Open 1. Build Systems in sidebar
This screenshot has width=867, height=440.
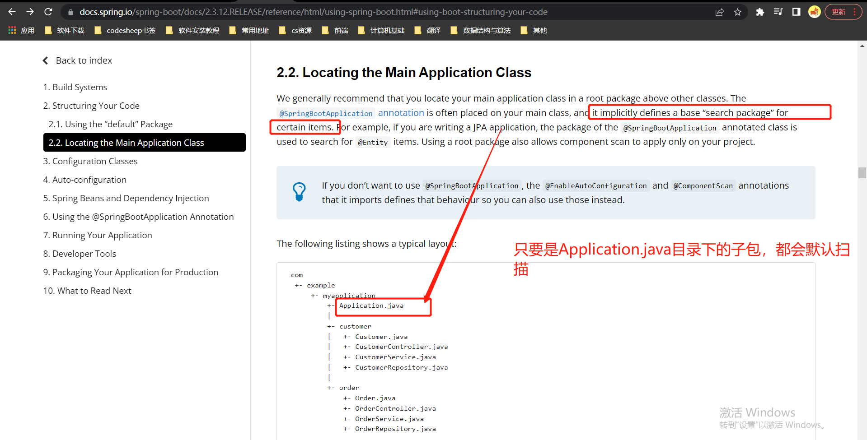(x=75, y=87)
